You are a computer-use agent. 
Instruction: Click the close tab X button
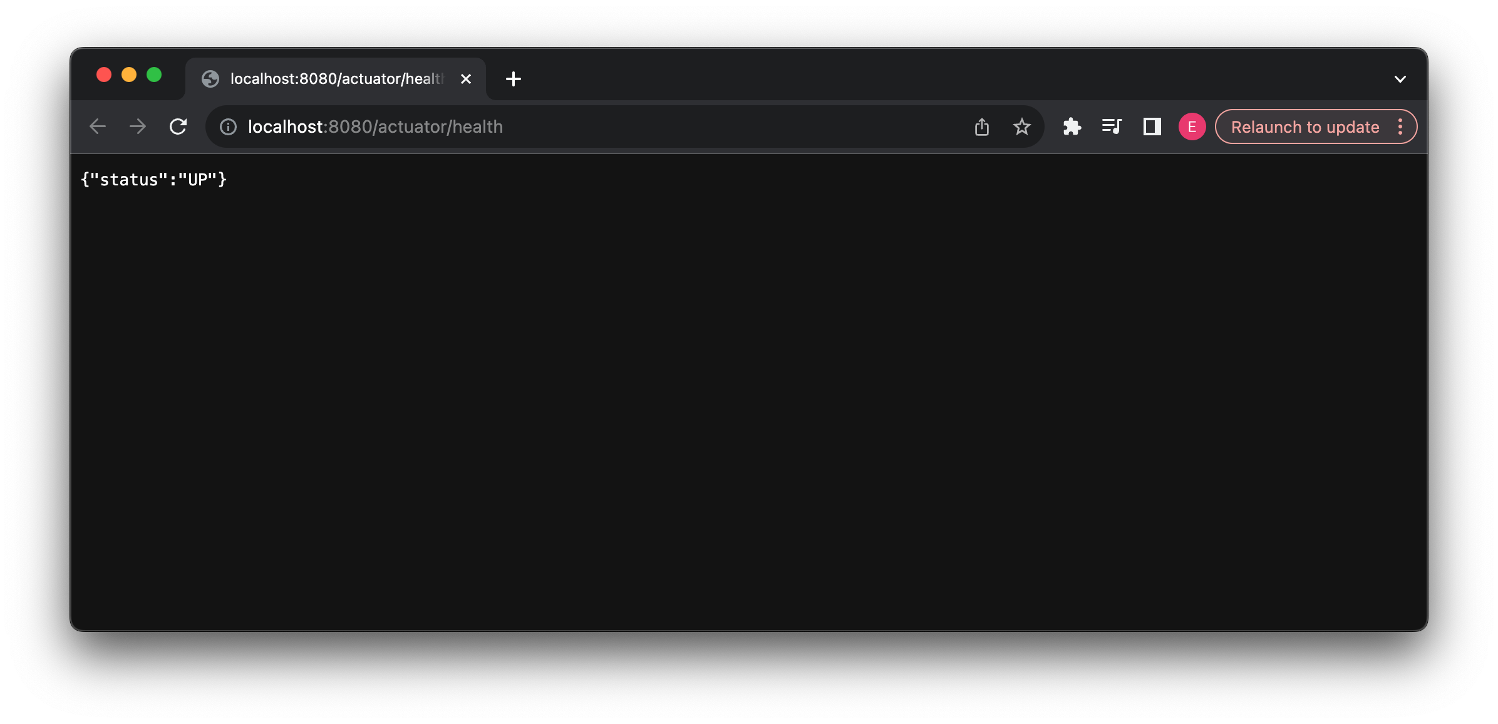coord(465,78)
